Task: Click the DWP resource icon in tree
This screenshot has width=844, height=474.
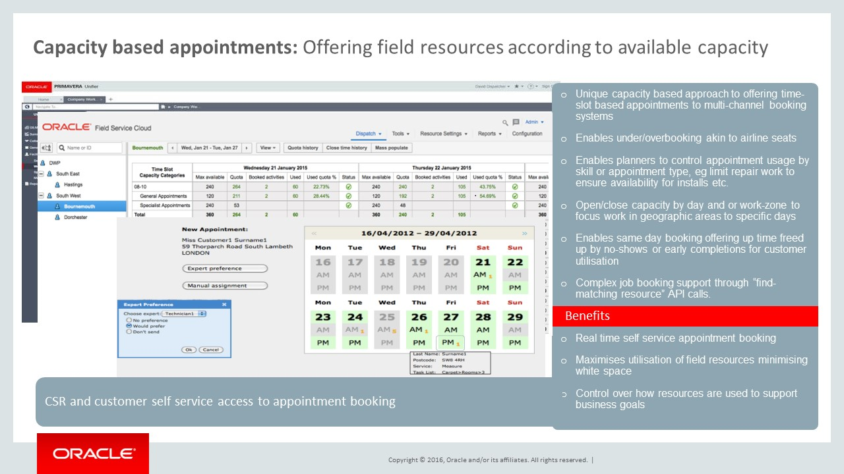Action: pos(43,163)
